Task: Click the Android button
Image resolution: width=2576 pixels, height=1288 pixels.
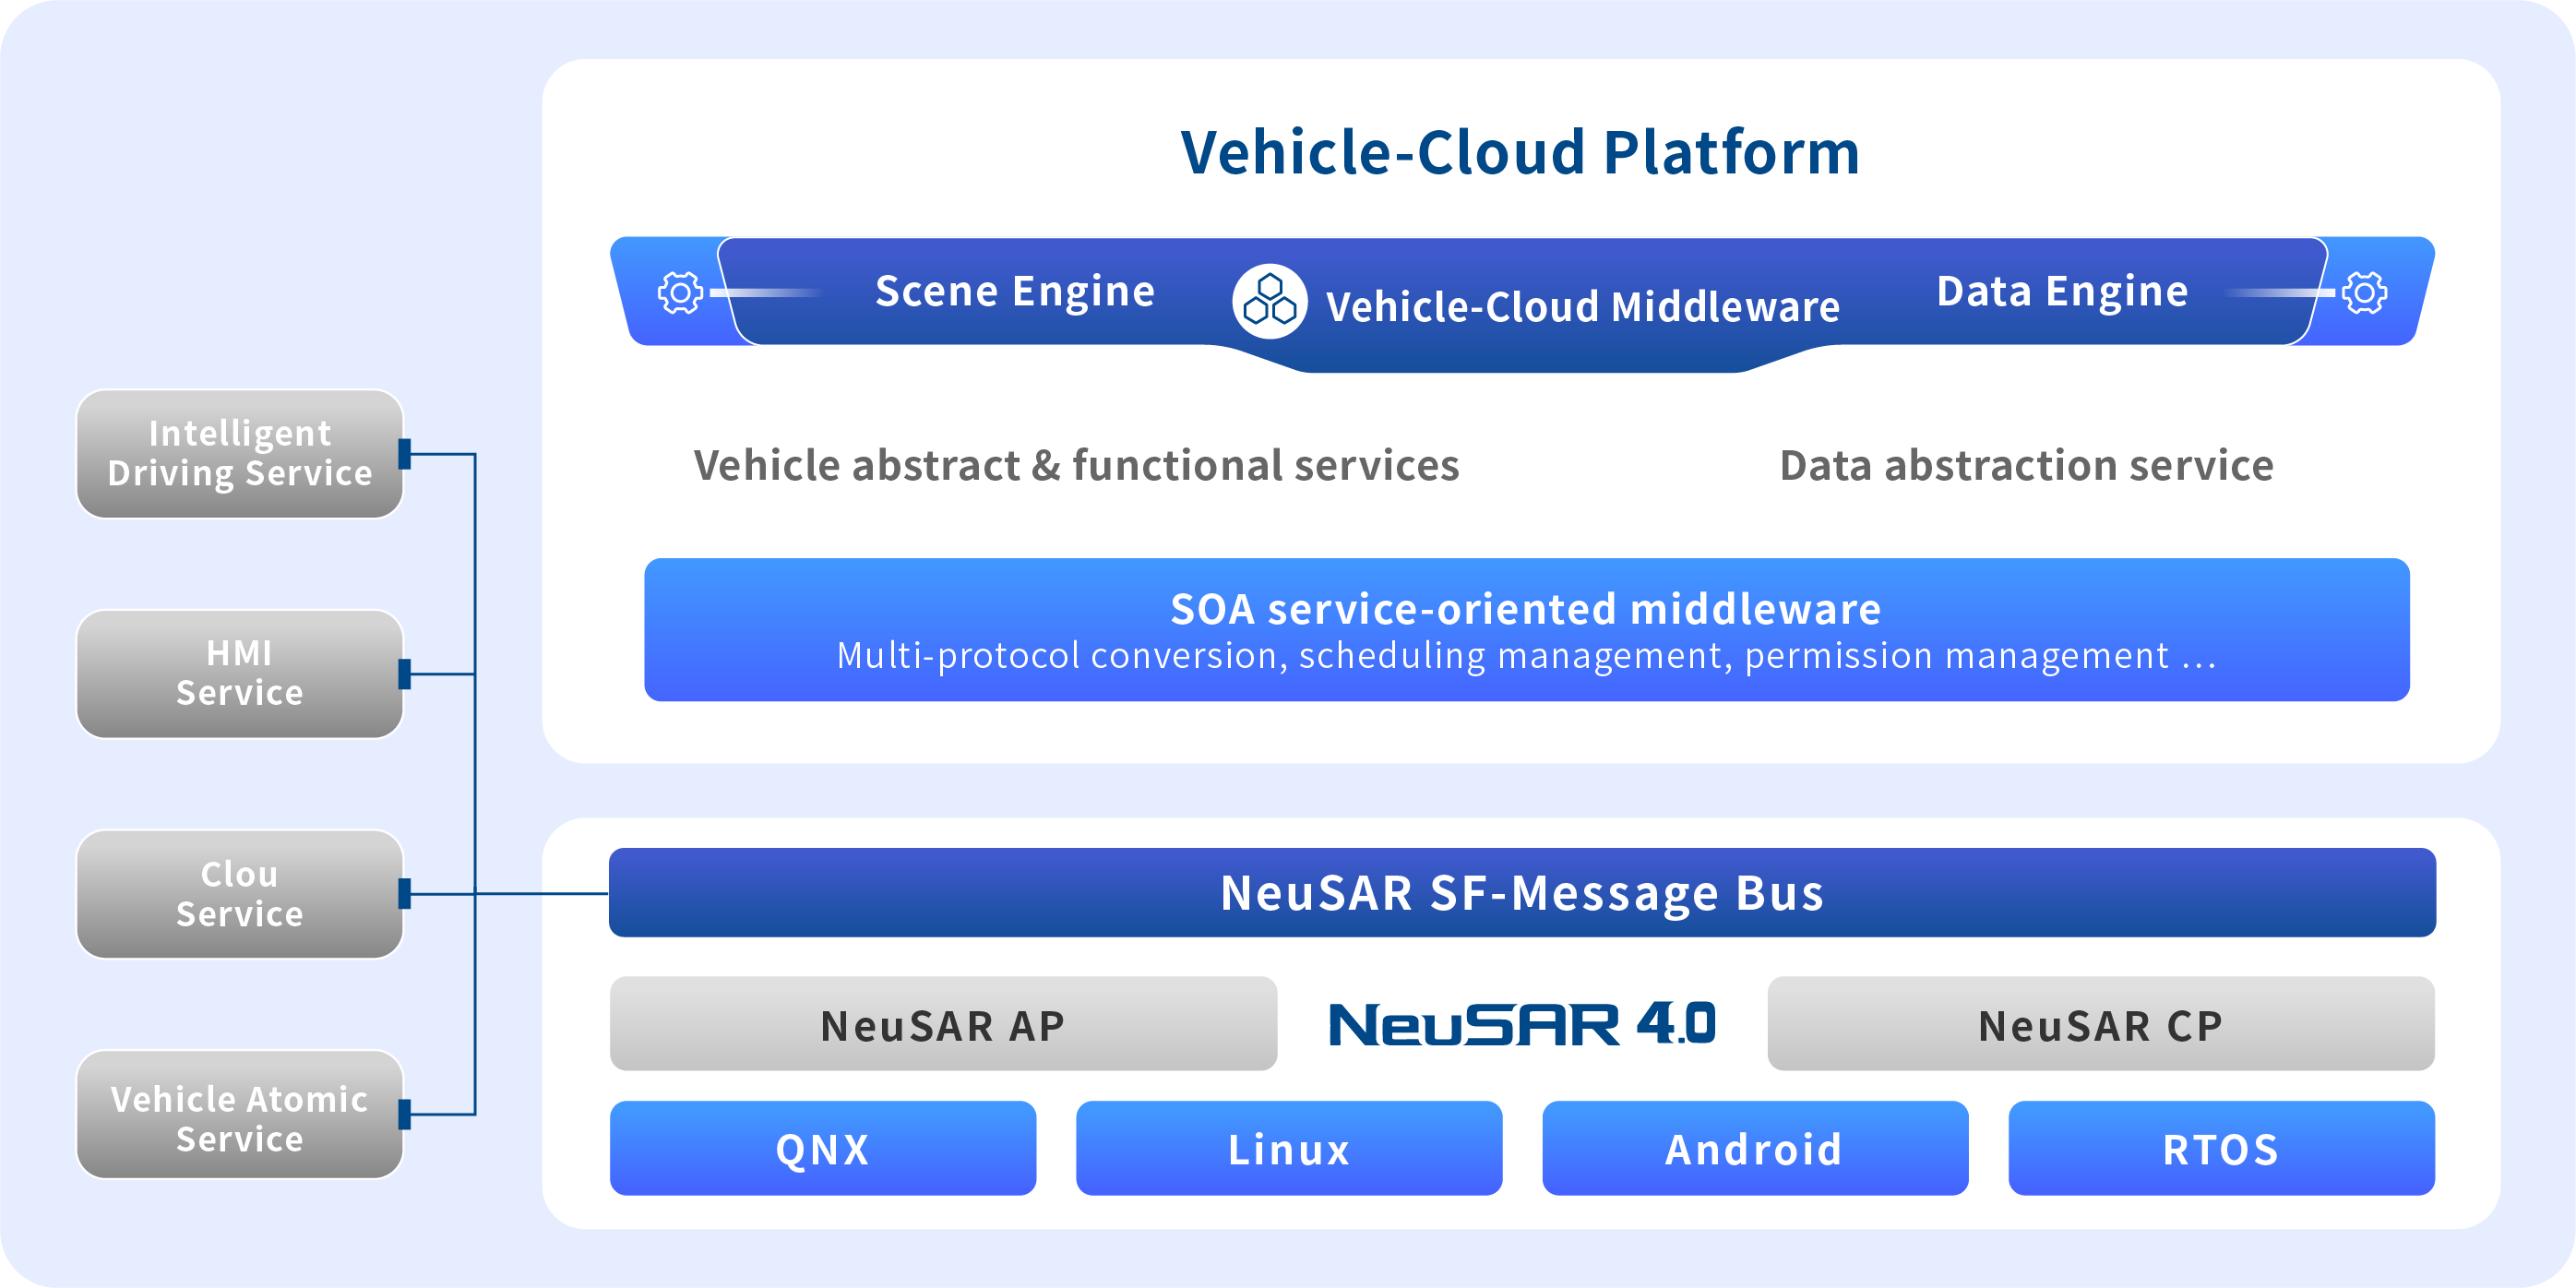Action: tap(1754, 1148)
